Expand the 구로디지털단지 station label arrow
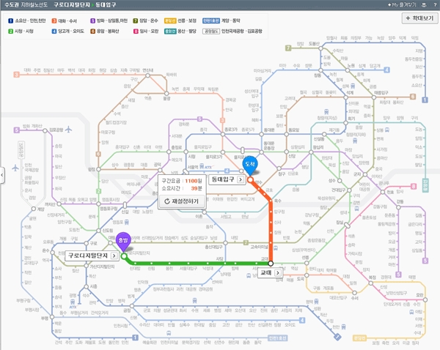440x350 pixels. tap(114, 256)
